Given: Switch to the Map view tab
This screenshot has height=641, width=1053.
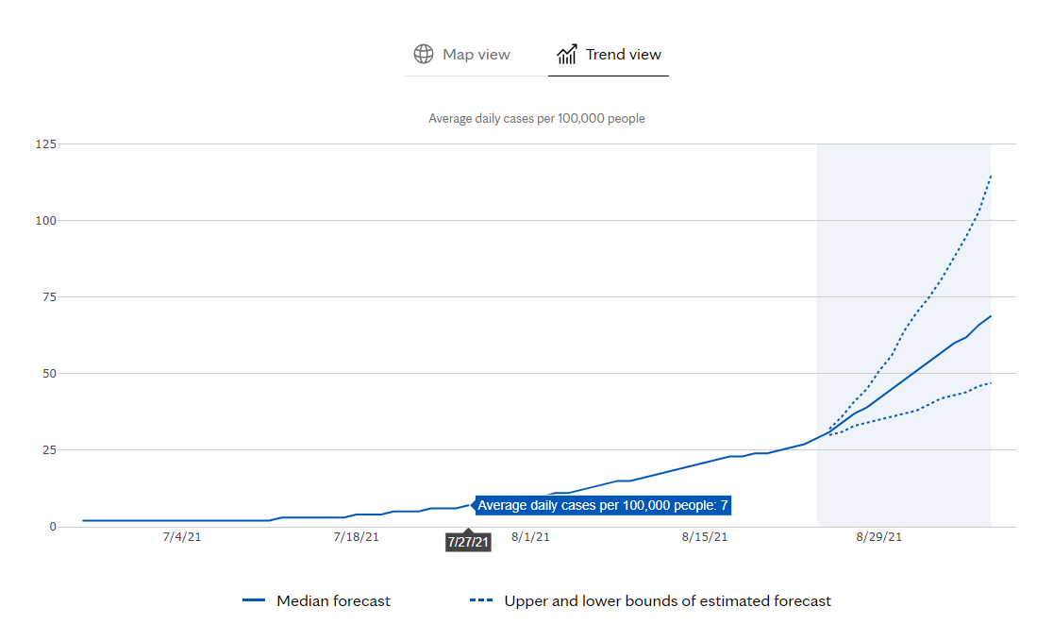Looking at the screenshot, I should point(476,54).
